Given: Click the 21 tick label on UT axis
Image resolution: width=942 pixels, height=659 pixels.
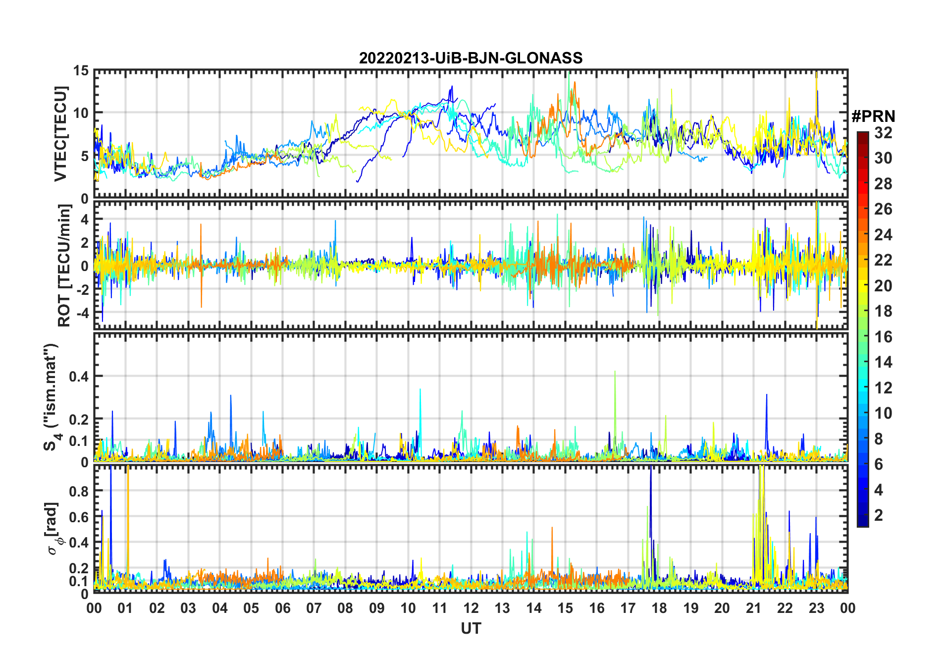Looking at the screenshot, I should click(x=753, y=608).
